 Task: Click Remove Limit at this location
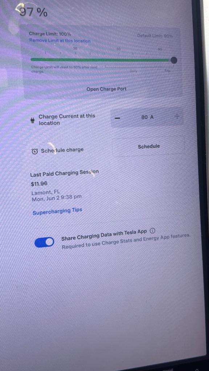60,41
